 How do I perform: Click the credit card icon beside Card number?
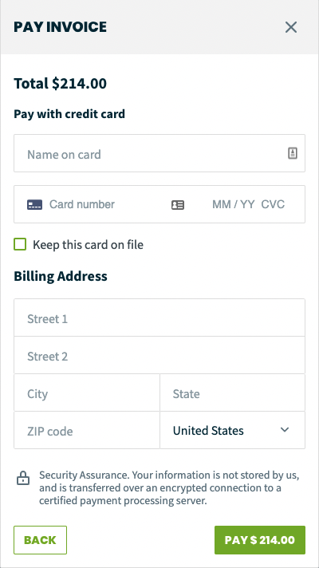pos(35,205)
